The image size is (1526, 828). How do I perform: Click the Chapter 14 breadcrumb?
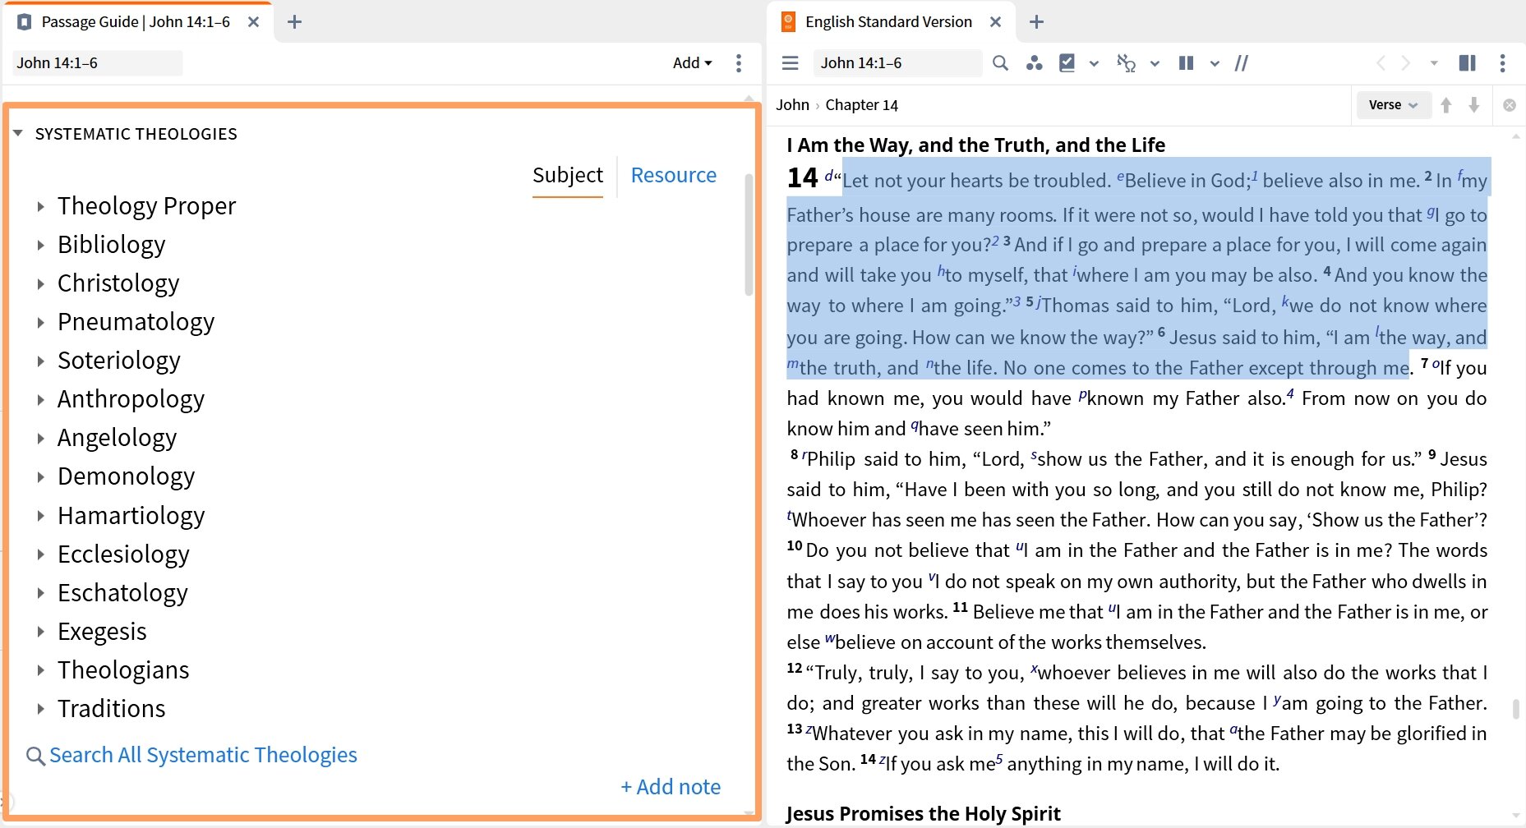point(861,105)
